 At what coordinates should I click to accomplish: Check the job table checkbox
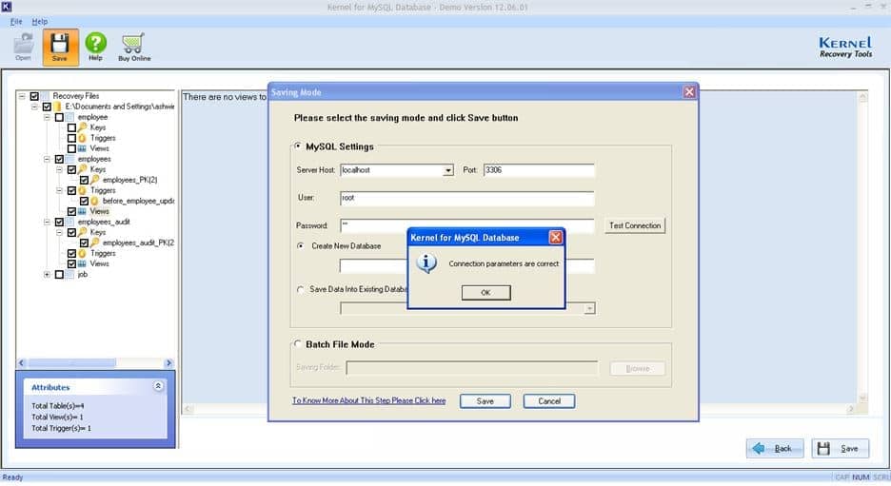click(x=59, y=275)
